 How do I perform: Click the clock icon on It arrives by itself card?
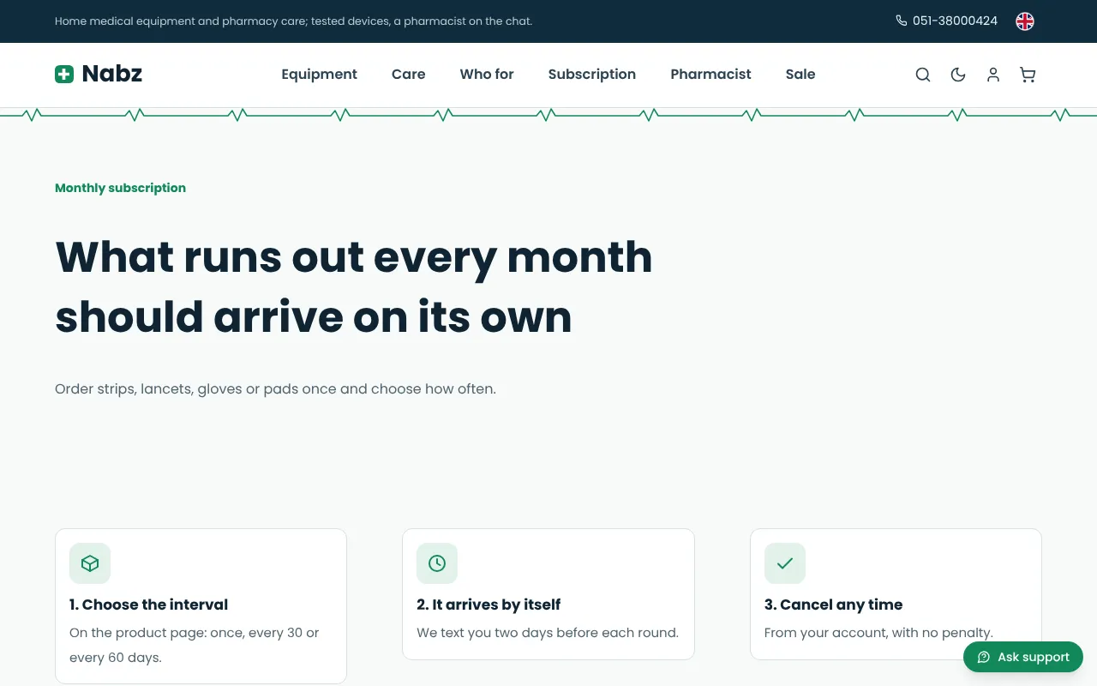[437, 563]
